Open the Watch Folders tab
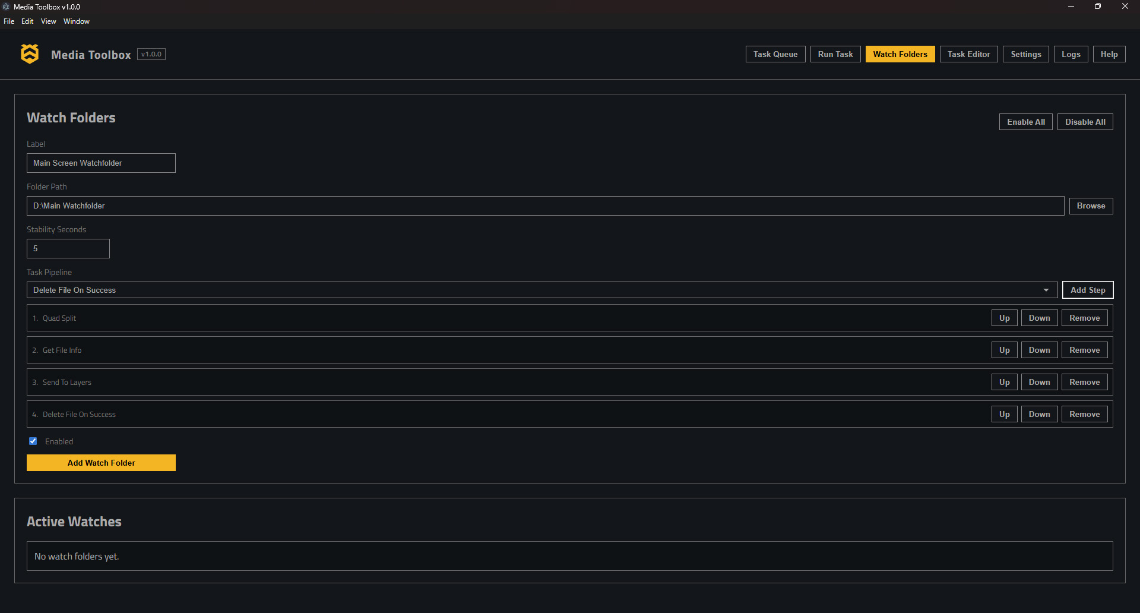Image resolution: width=1140 pixels, height=613 pixels. 900,54
